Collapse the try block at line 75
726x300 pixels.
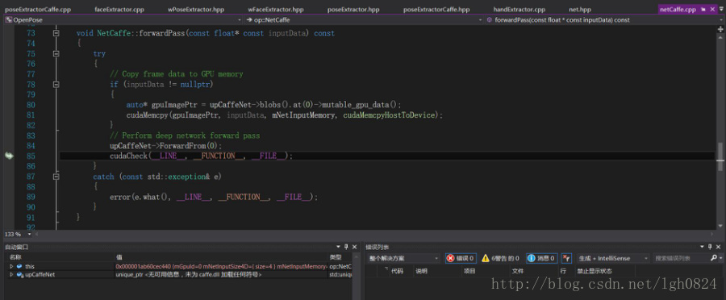pos(56,54)
